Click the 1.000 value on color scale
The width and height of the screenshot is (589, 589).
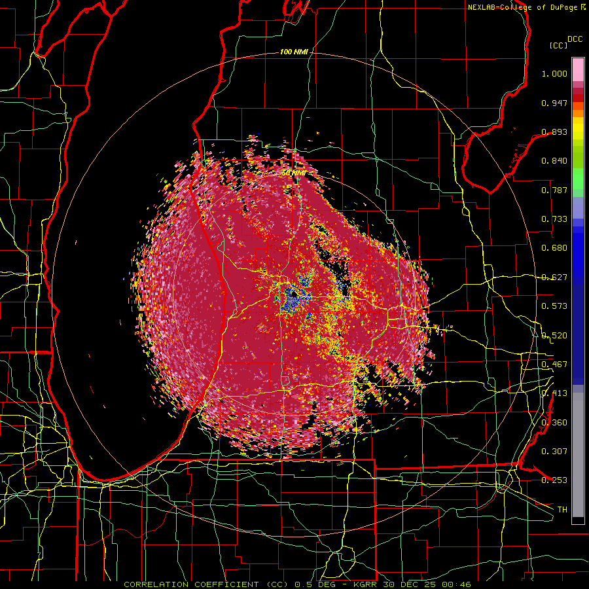tap(554, 73)
